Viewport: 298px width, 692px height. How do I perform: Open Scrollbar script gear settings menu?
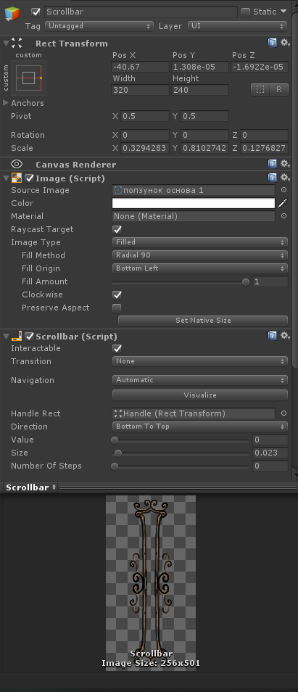coord(285,336)
